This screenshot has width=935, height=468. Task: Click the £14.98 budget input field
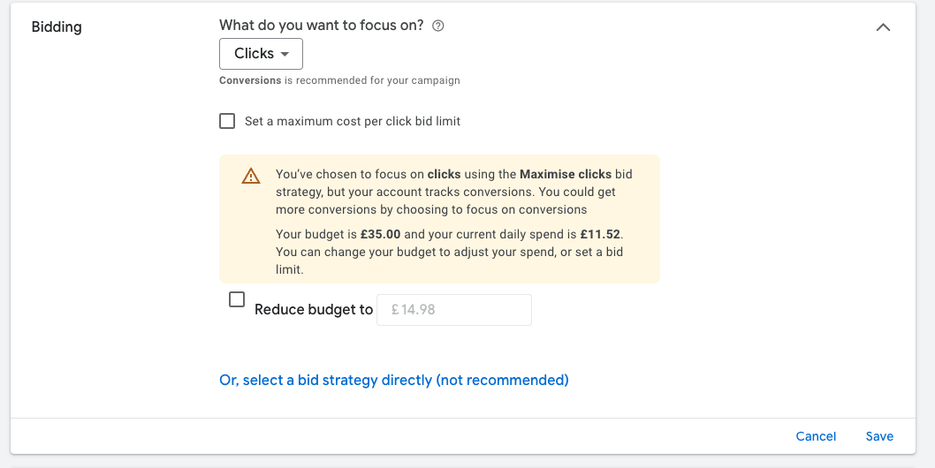click(x=454, y=310)
